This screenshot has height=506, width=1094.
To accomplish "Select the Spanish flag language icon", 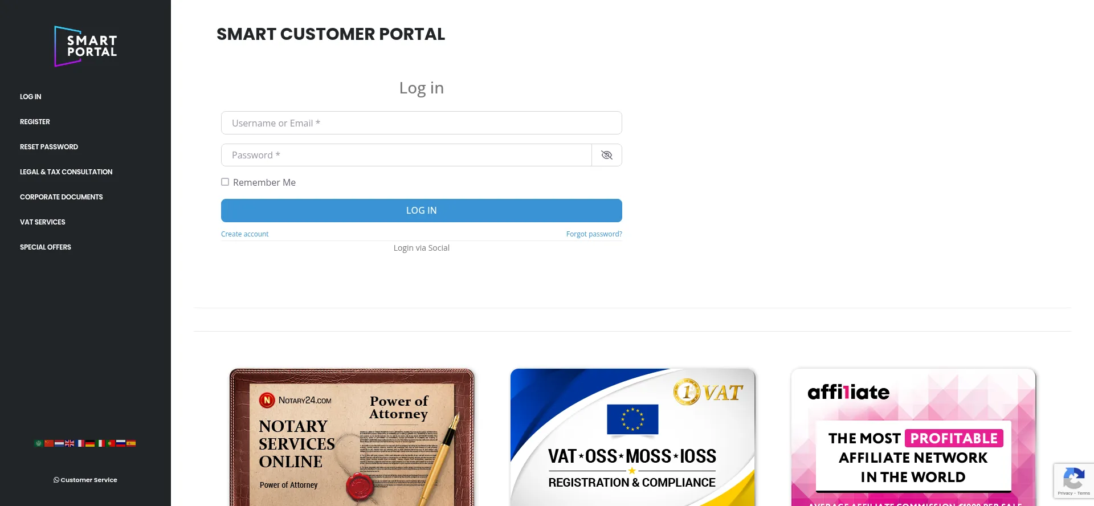I will click(x=131, y=443).
